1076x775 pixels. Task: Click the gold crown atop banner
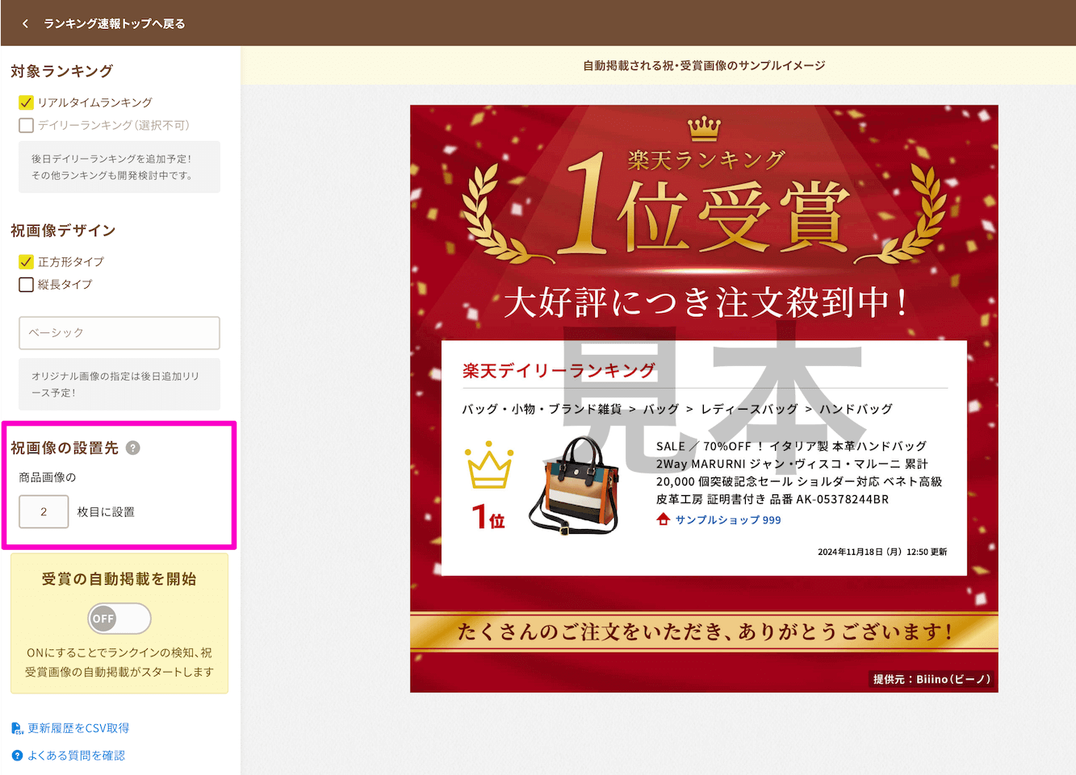coord(704,127)
